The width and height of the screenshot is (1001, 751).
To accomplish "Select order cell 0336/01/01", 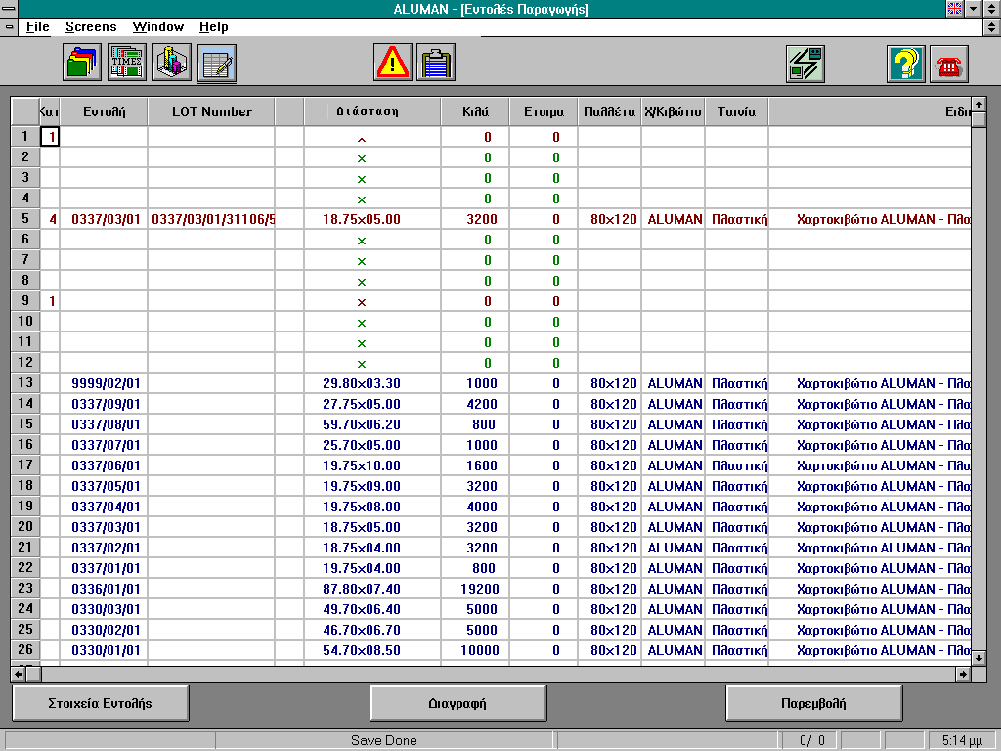I will (106, 589).
